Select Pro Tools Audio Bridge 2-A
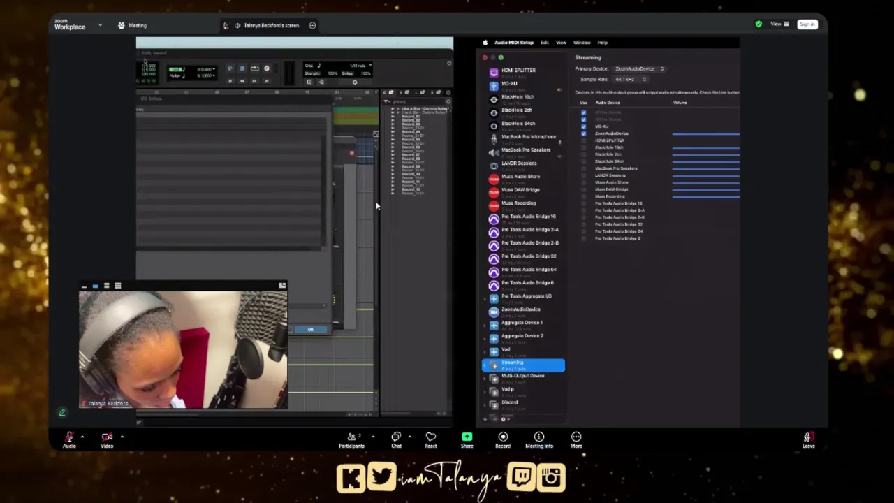Viewport: 894px width, 503px height. (522, 232)
